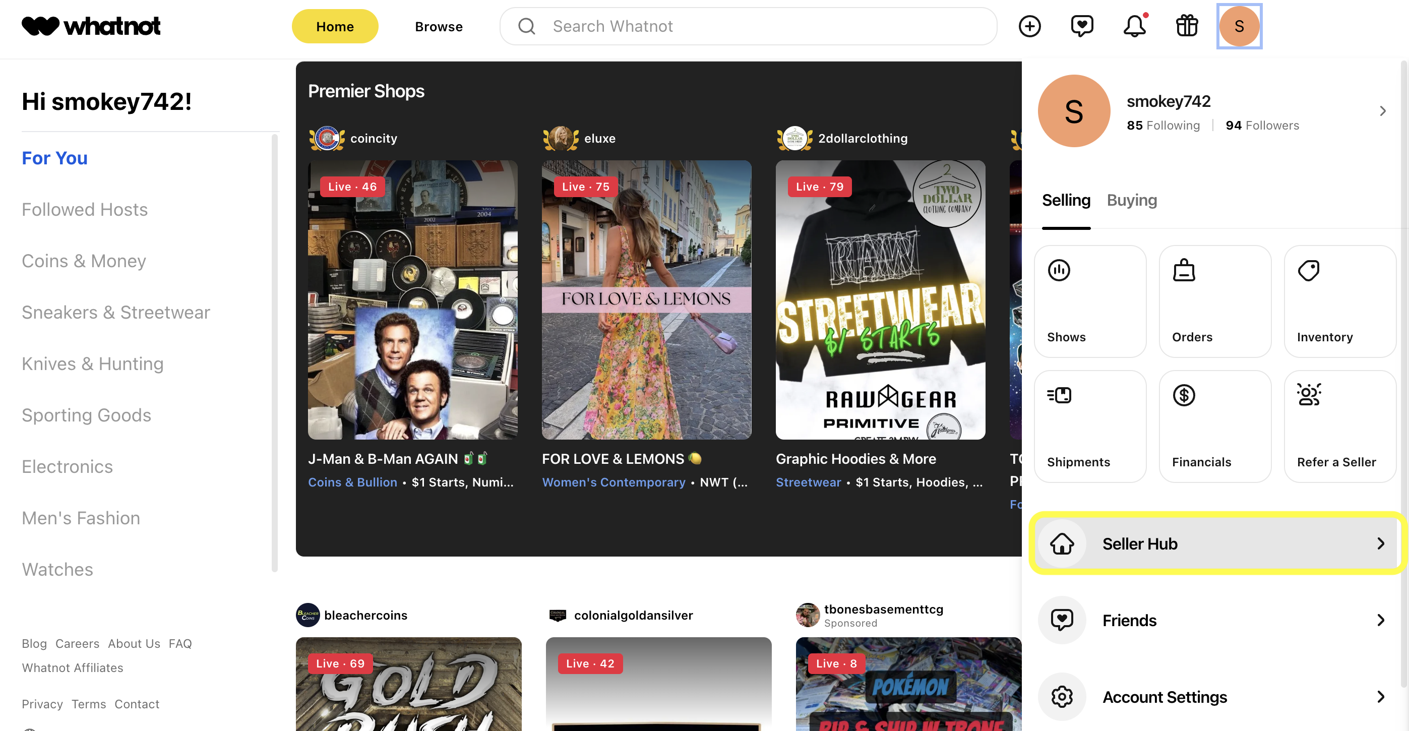Open the Inventory tile
Screen dimensions: 1409x731
coord(1339,301)
